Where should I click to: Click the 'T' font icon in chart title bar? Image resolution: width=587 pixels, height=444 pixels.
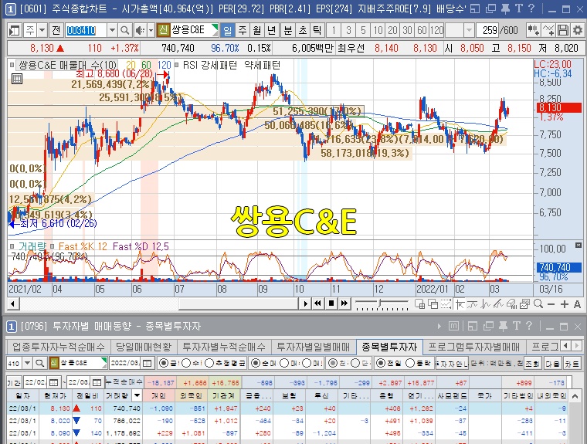click(x=519, y=8)
